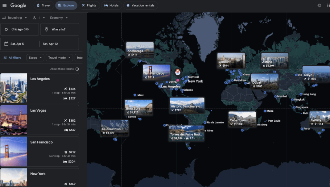Open the New York result card in list
Screen dimensions: 330x187
pyautogui.click(x=40, y=178)
